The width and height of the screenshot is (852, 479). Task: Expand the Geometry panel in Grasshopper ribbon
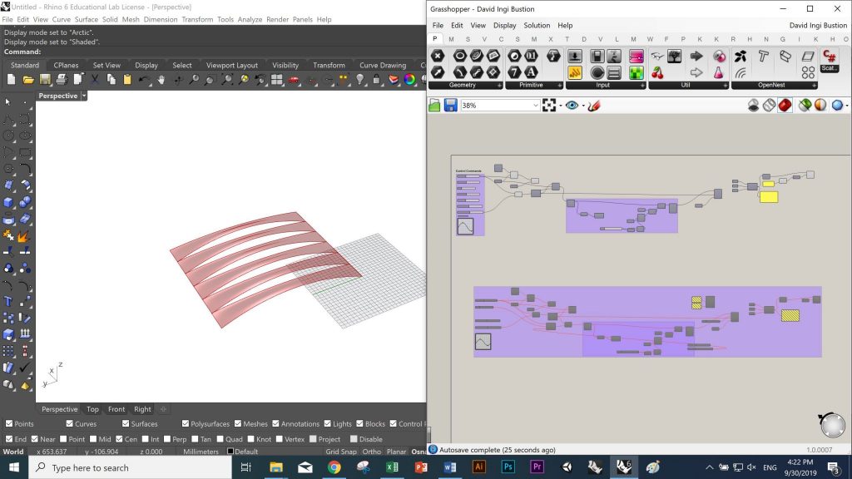point(499,85)
